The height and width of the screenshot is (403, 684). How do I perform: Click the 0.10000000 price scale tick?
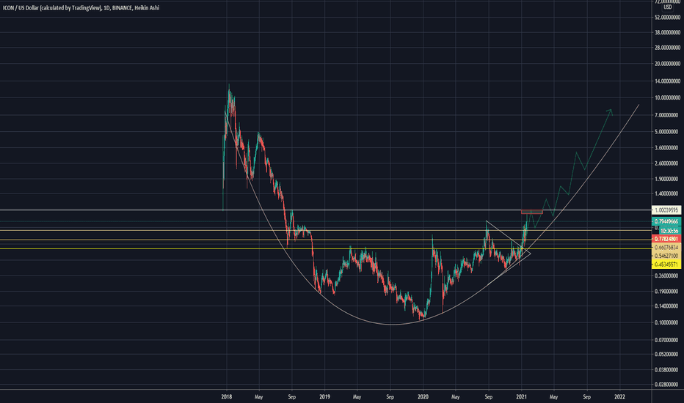point(667,323)
